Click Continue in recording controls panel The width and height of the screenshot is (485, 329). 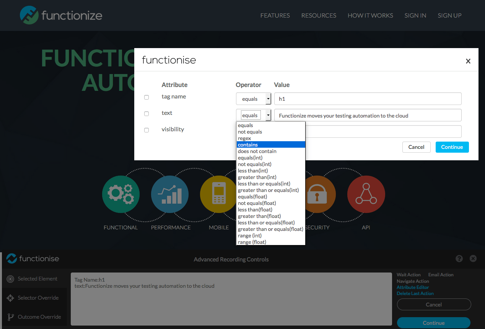tap(434, 323)
